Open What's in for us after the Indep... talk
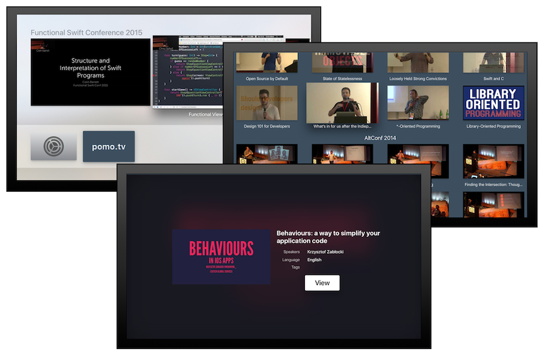This screenshot has height=358, width=548. click(x=342, y=103)
